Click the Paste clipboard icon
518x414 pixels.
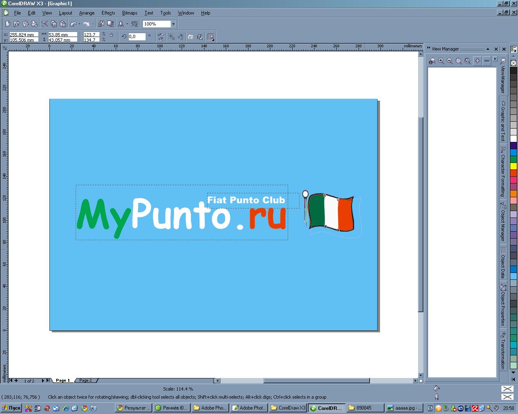point(62,24)
